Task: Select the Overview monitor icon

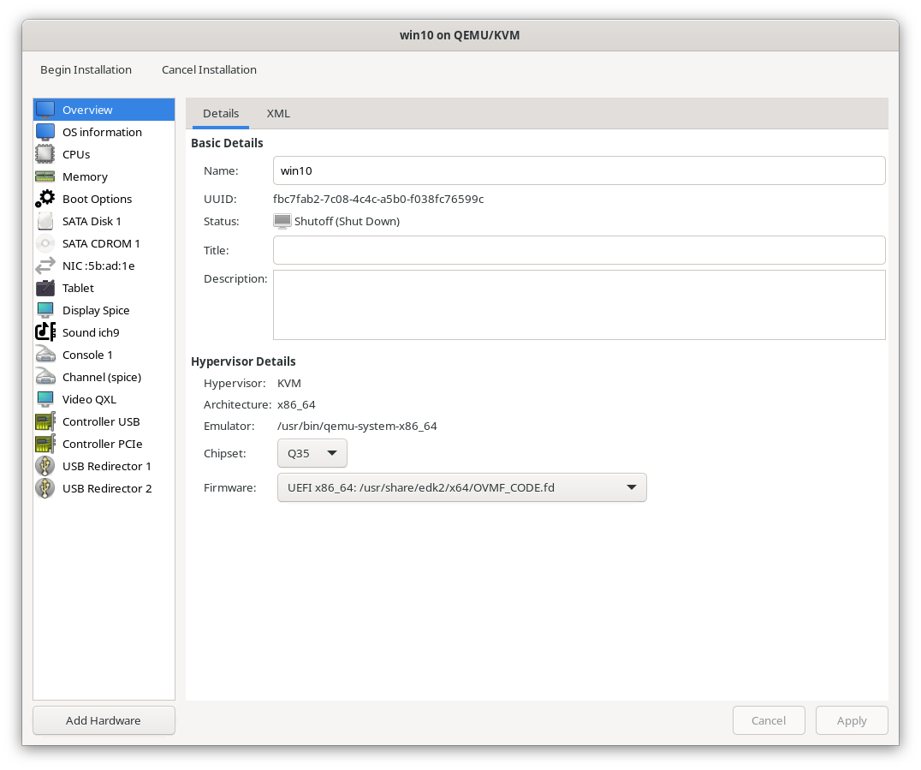Action: pos(45,110)
